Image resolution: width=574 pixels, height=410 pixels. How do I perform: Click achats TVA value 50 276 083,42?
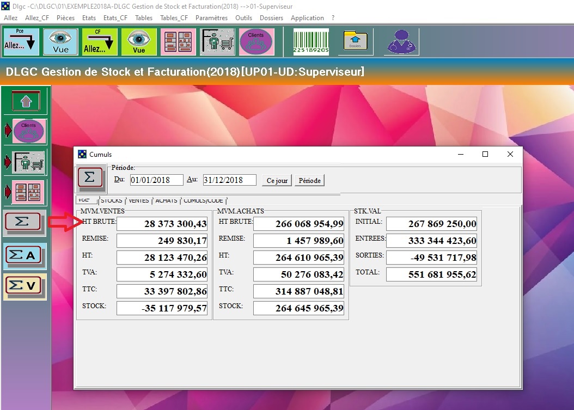299,274
